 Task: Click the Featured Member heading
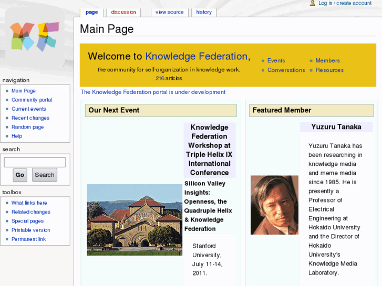click(282, 110)
